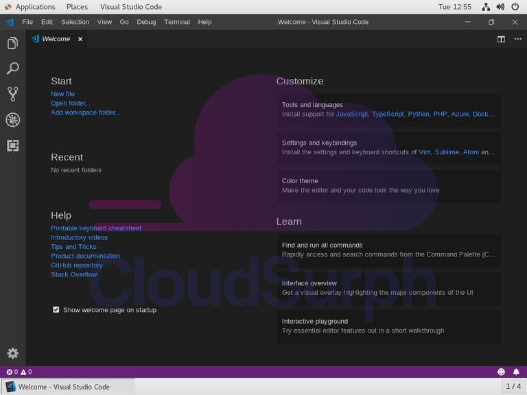Click the Interactive playground card
This screenshot has height=395, width=527.
[389, 326]
